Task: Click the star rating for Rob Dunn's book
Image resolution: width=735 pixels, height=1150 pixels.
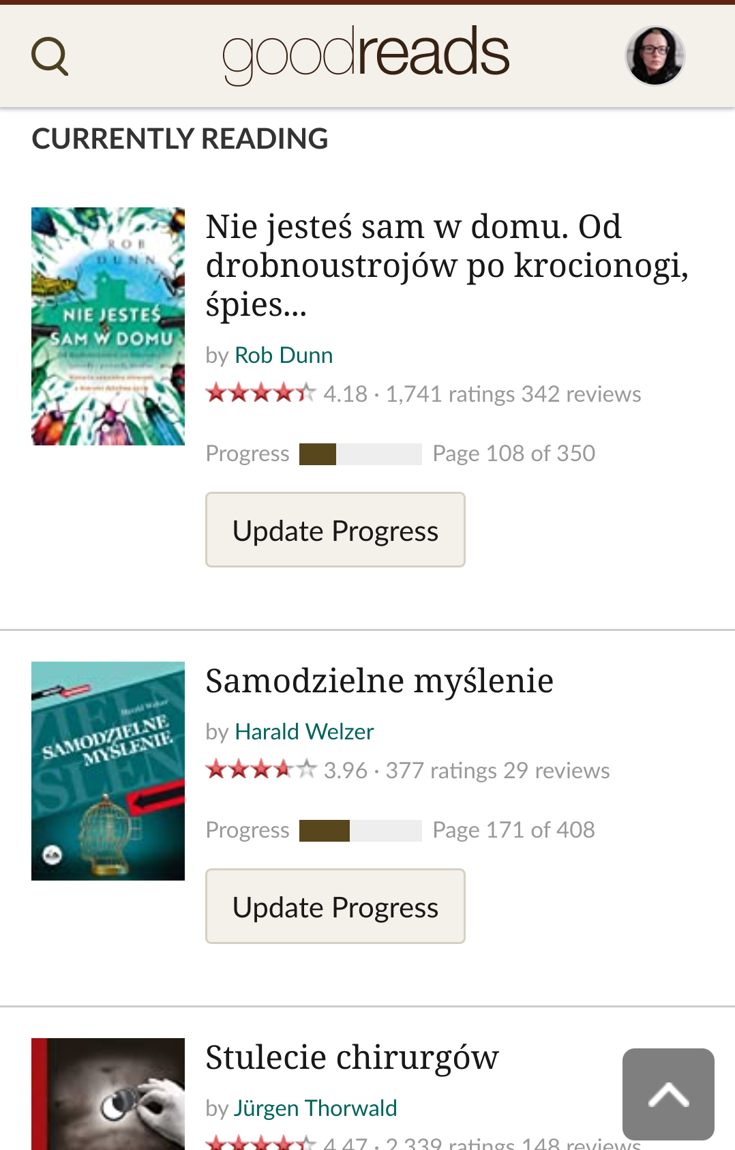Action: click(261, 393)
